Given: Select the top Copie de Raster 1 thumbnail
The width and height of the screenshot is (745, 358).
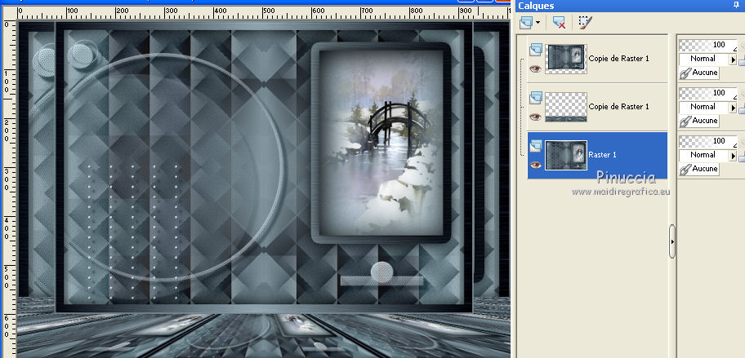Looking at the screenshot, I should [x=566, y=59].
